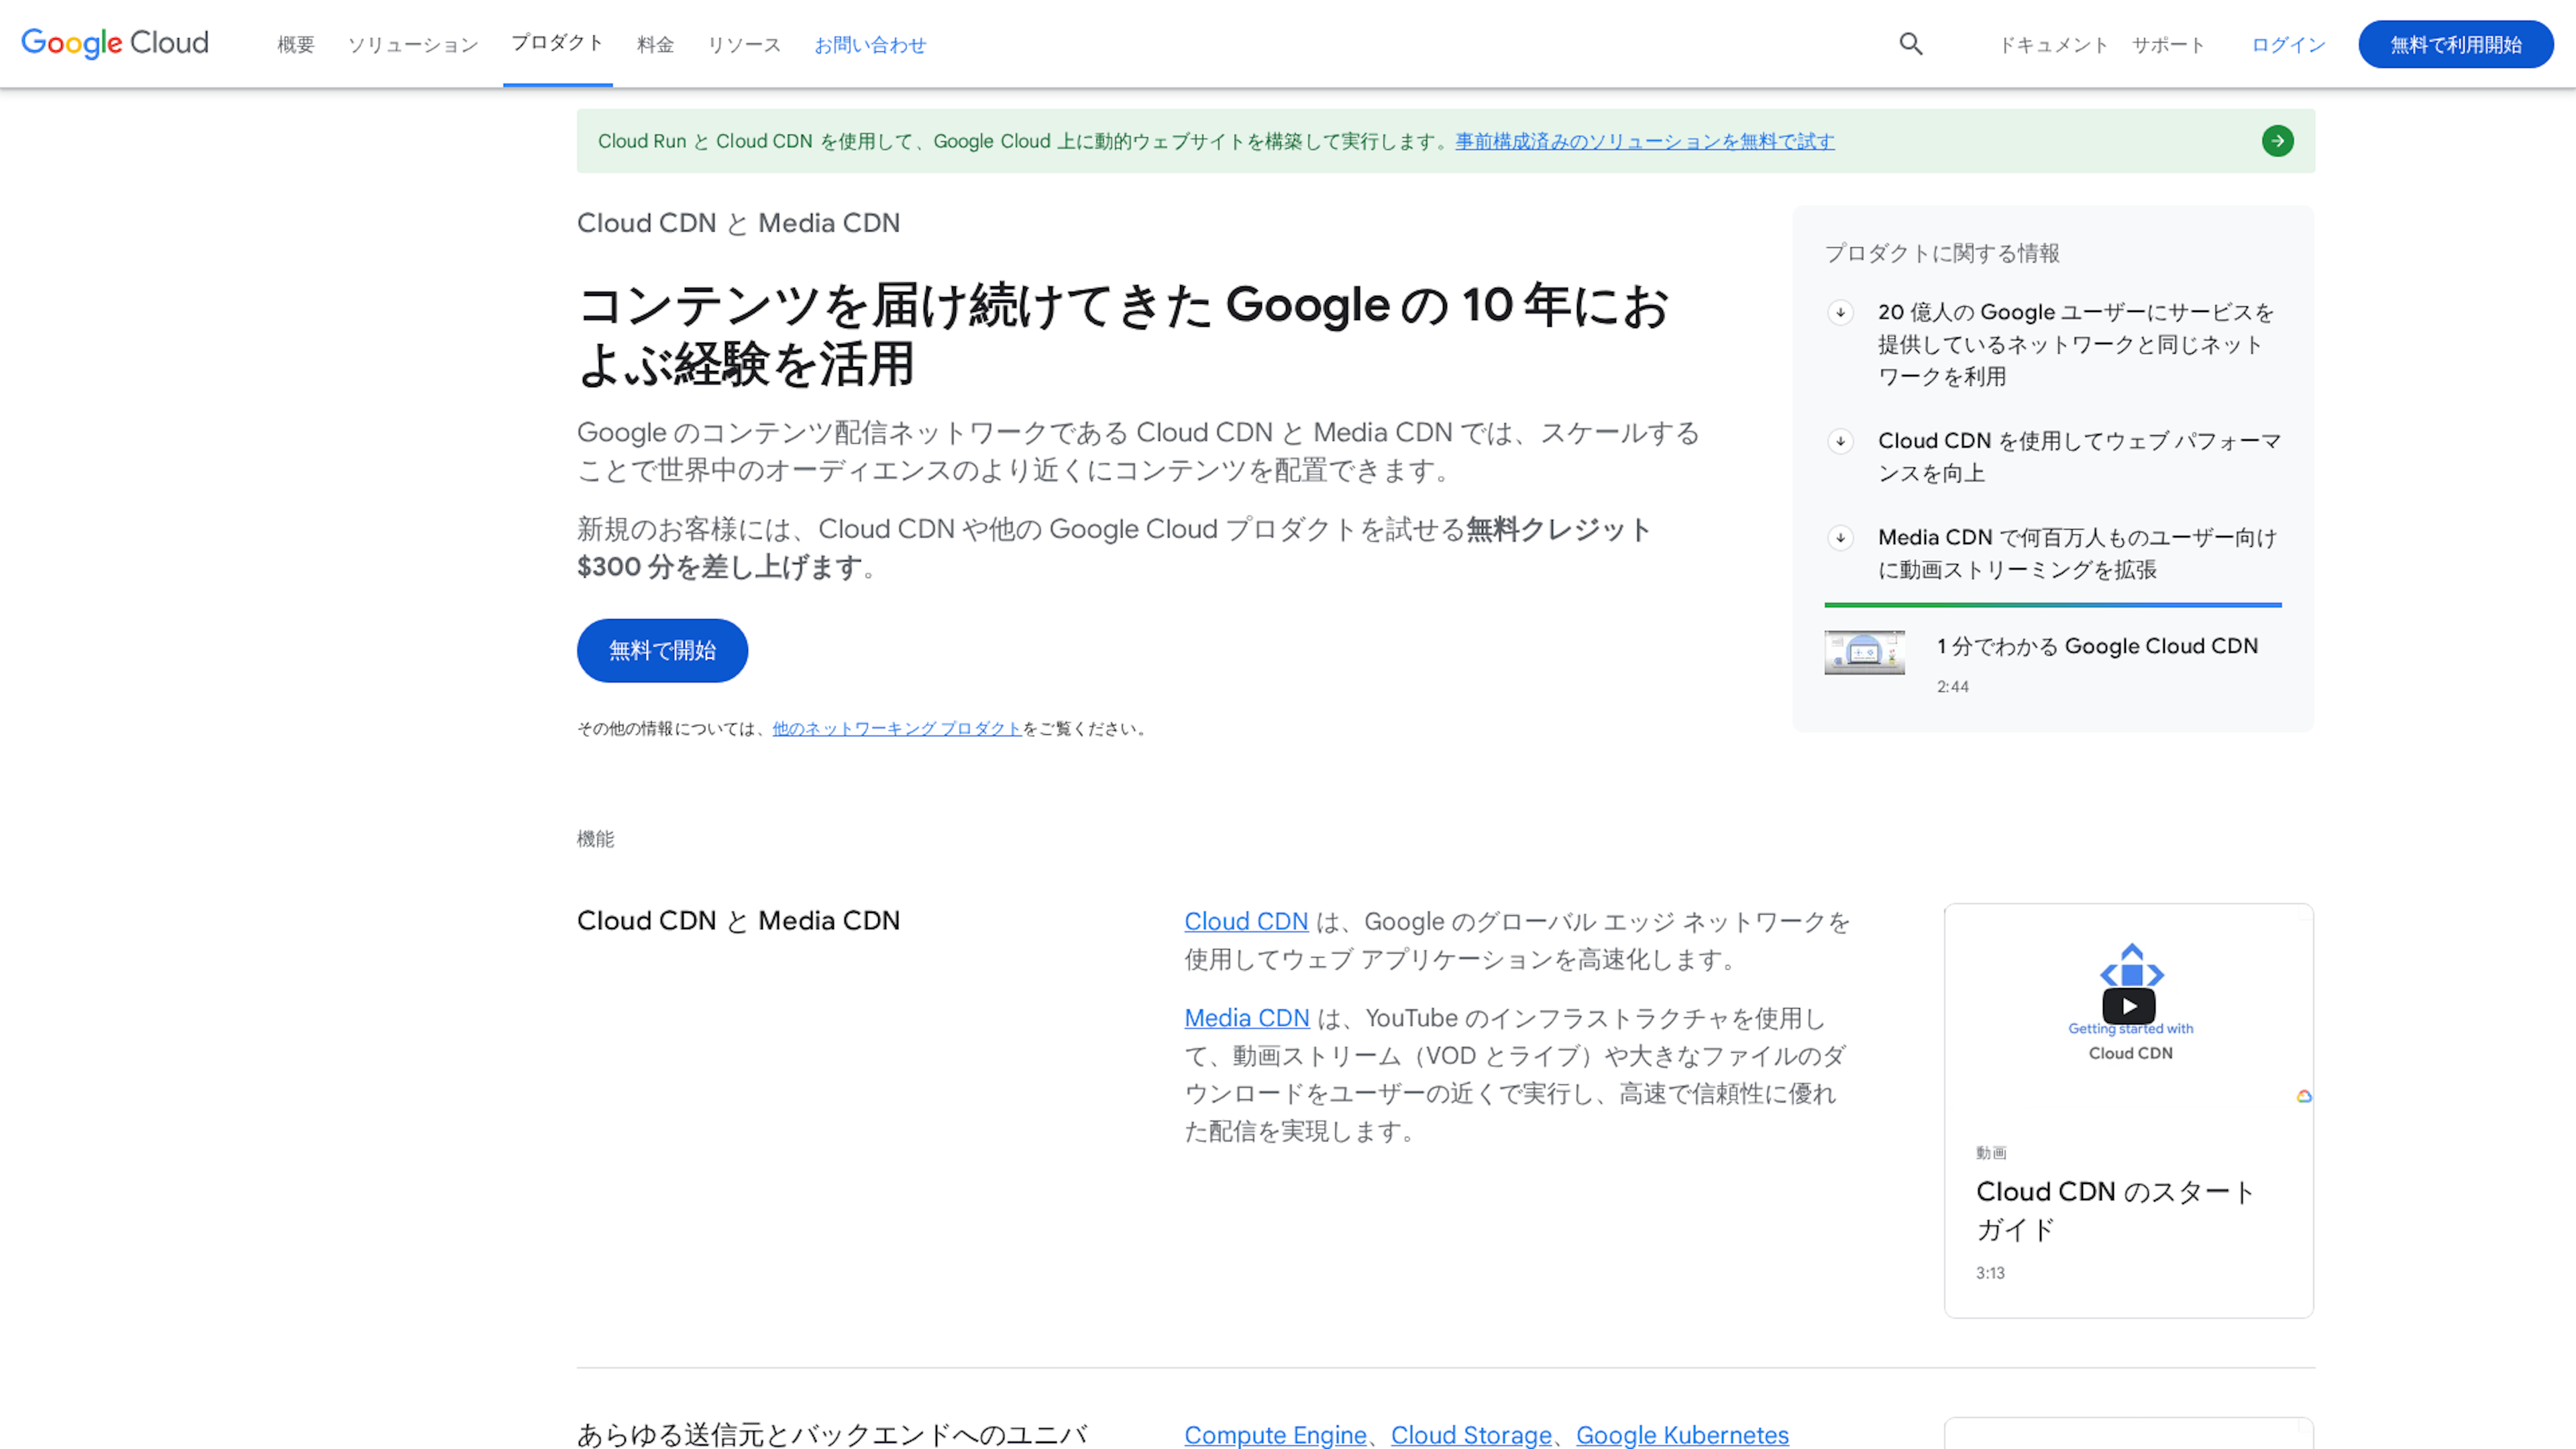2576x1449 pixels.
Task: Open the 概要 menu
Action: point(296,45)
